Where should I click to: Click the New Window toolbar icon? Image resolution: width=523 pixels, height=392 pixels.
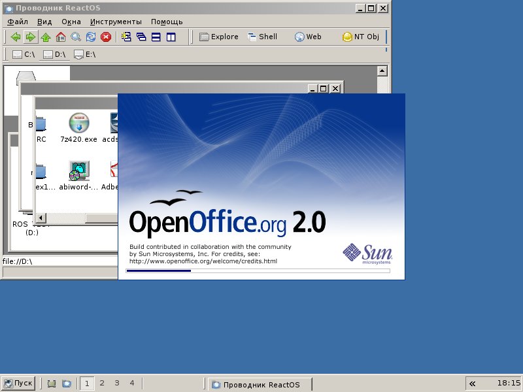(126, 37)
